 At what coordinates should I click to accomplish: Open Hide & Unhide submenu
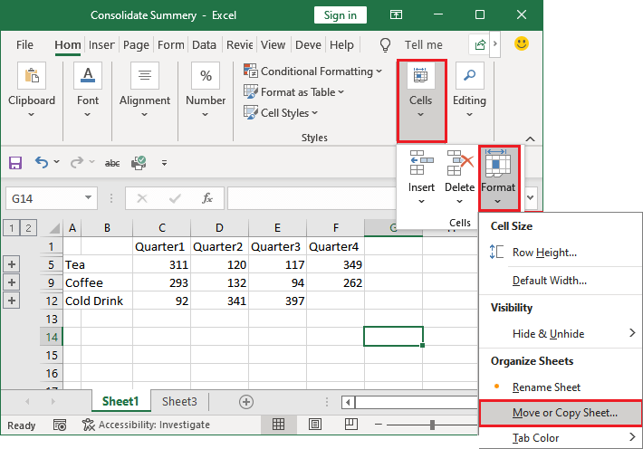coord(561,334)
